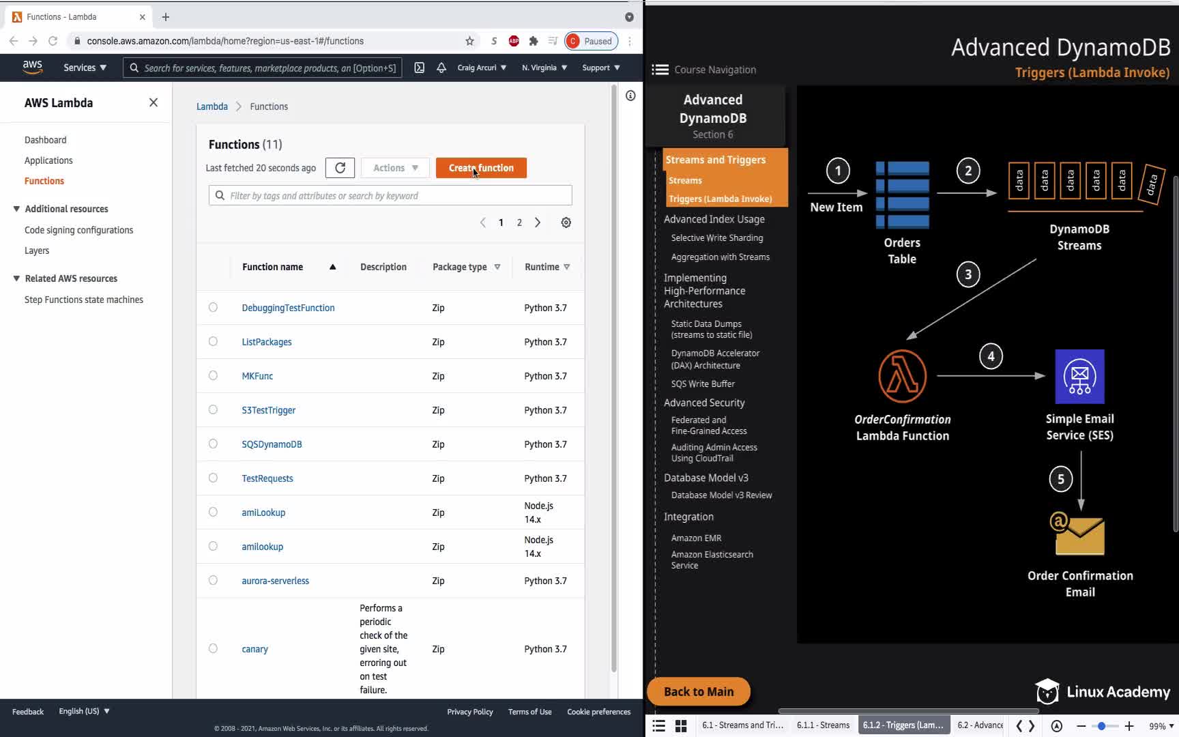Open the grid view in course toolbar
The height and width of the screenshot is (737, 1179).
pyautogui.click(x=681, y=726)
